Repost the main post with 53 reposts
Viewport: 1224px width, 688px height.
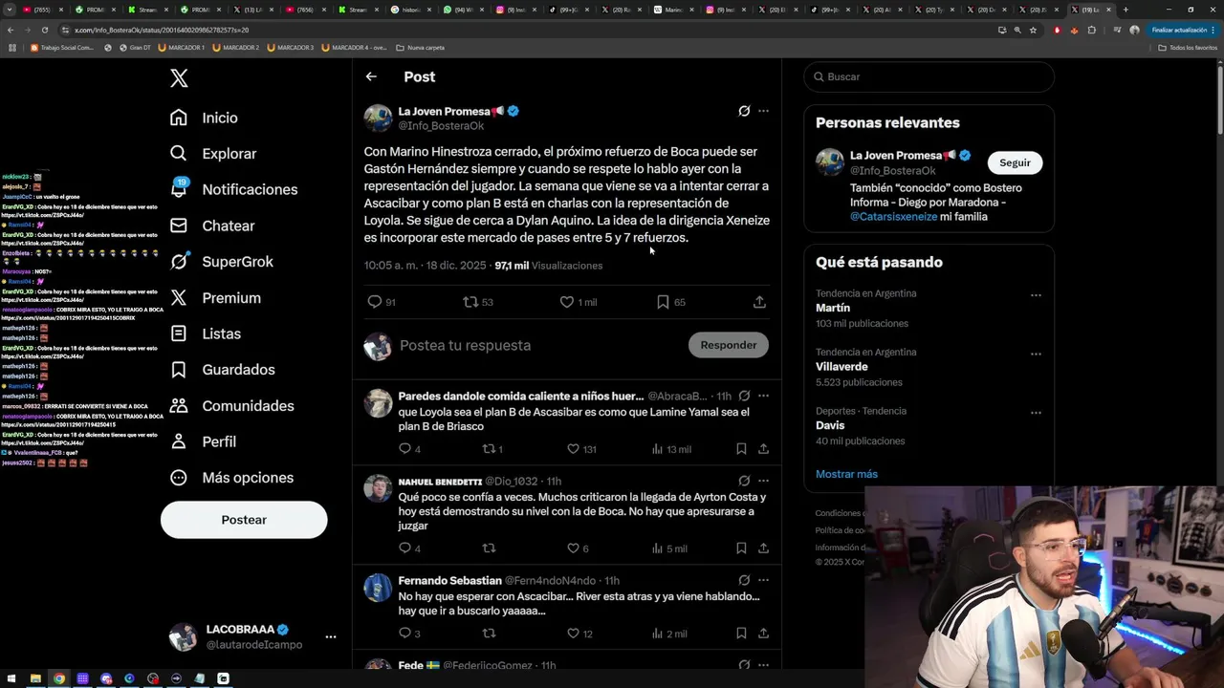pos(477,302)
